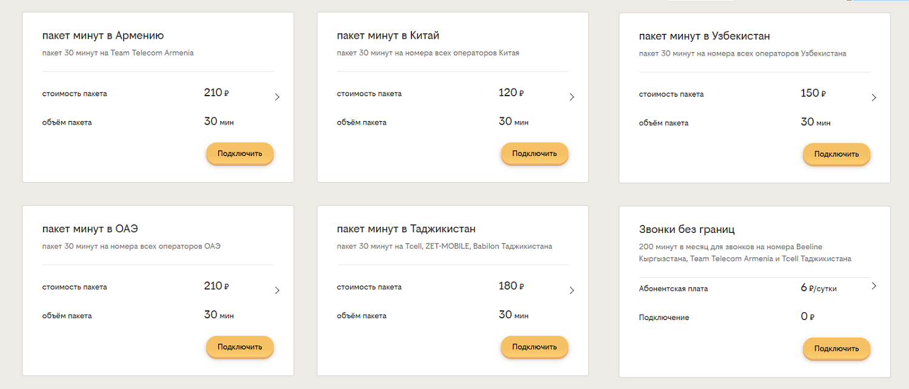Click Подключить on the ОАЭ package
Screen dimensions: 909x389
tap(240, 347)
